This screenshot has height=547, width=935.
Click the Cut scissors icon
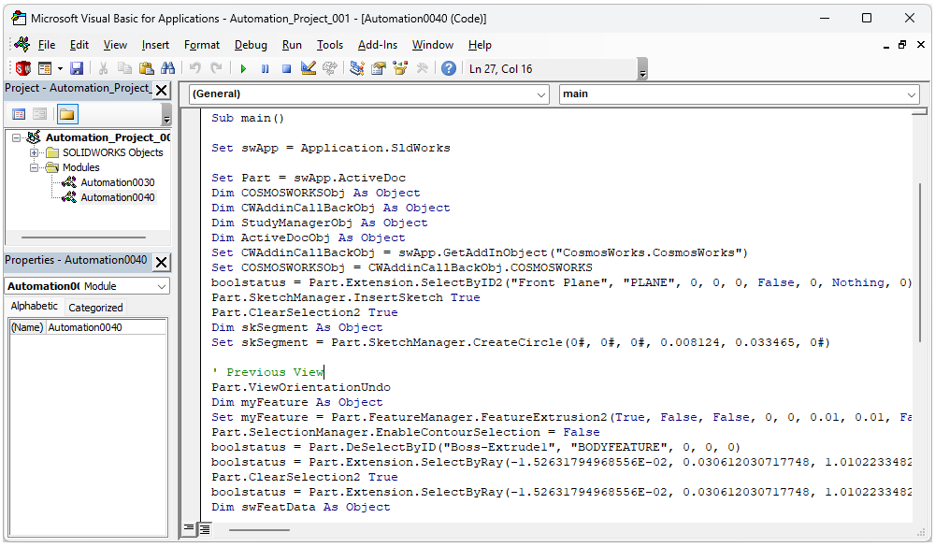click(x=103, y=68)
